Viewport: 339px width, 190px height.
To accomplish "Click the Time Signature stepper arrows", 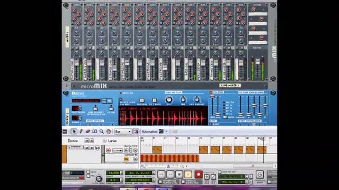I will 121,179.
